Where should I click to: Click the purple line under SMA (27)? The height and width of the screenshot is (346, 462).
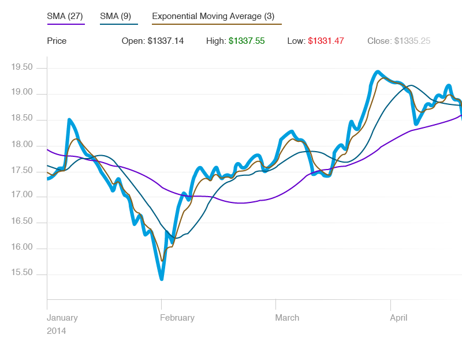(66, 24)
